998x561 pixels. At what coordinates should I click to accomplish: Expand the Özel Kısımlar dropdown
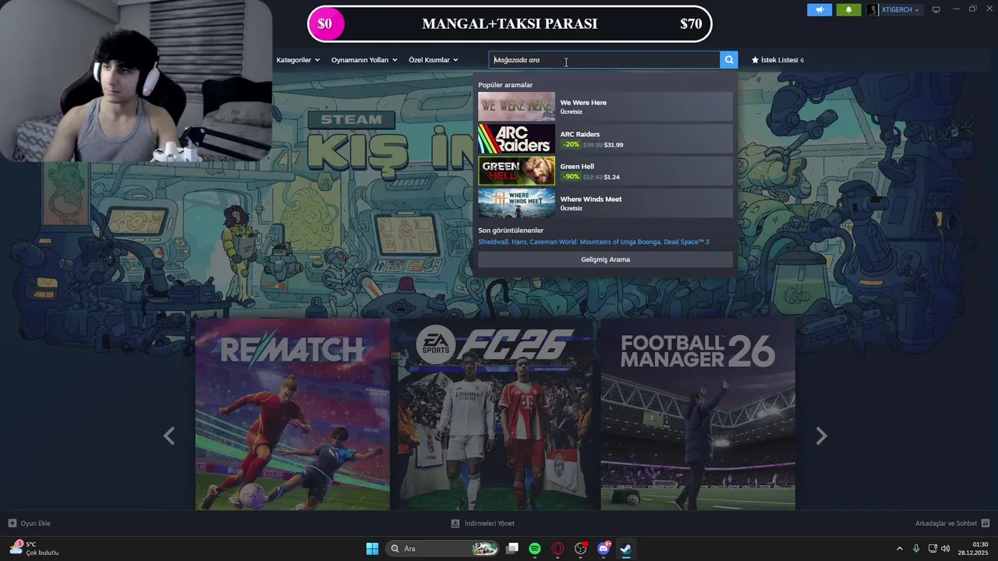click(x=434, y=60)
